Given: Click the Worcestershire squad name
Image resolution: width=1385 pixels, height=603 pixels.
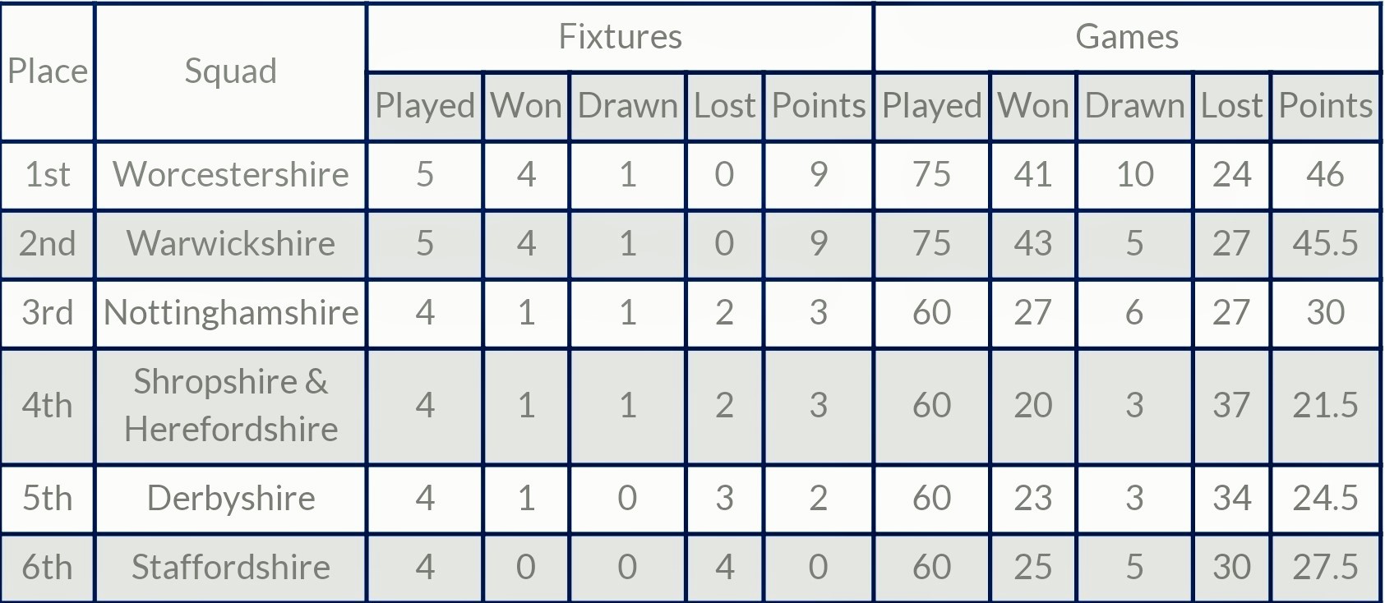Looking at the screenshot, I should click(230, 174).
